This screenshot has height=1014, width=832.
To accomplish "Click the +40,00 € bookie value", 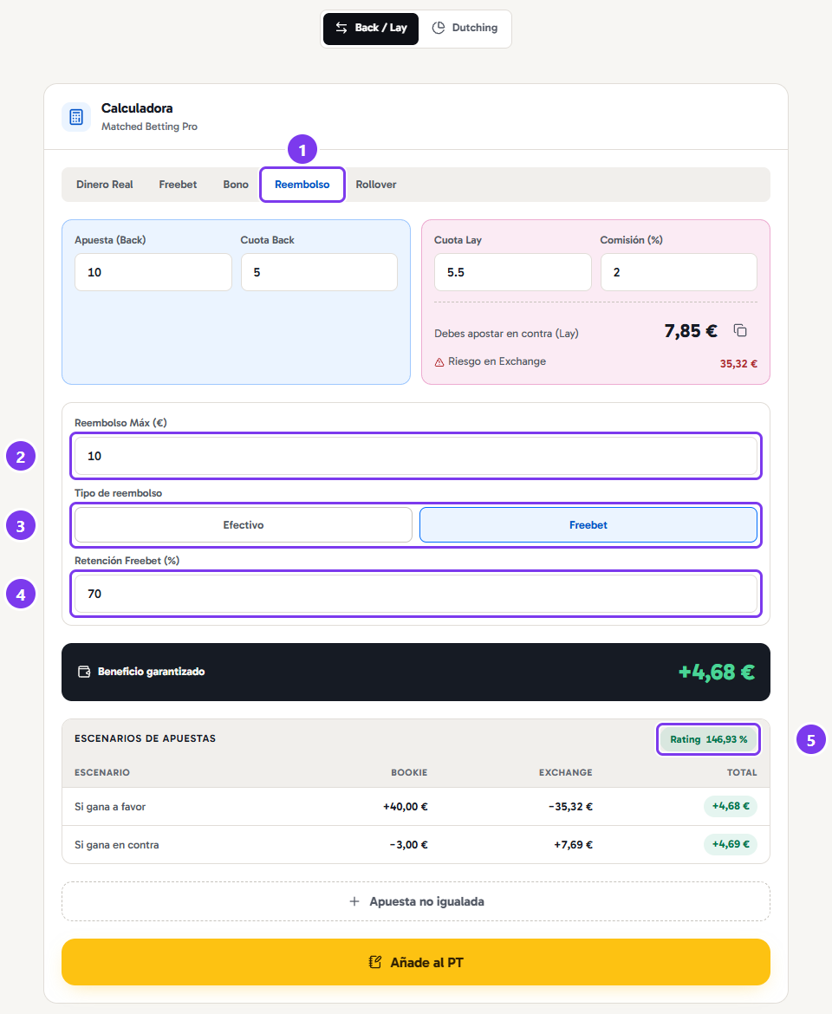I will [x=406, y=806].
